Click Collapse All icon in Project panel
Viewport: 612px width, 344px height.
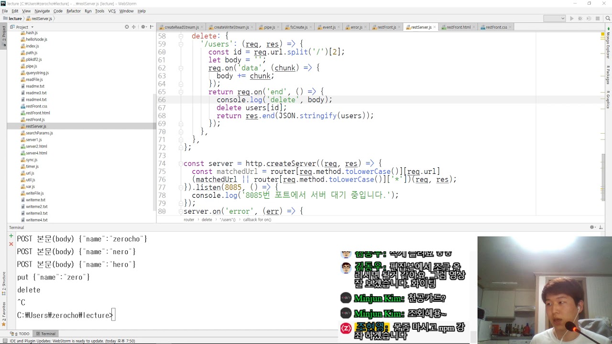point(134,27)
